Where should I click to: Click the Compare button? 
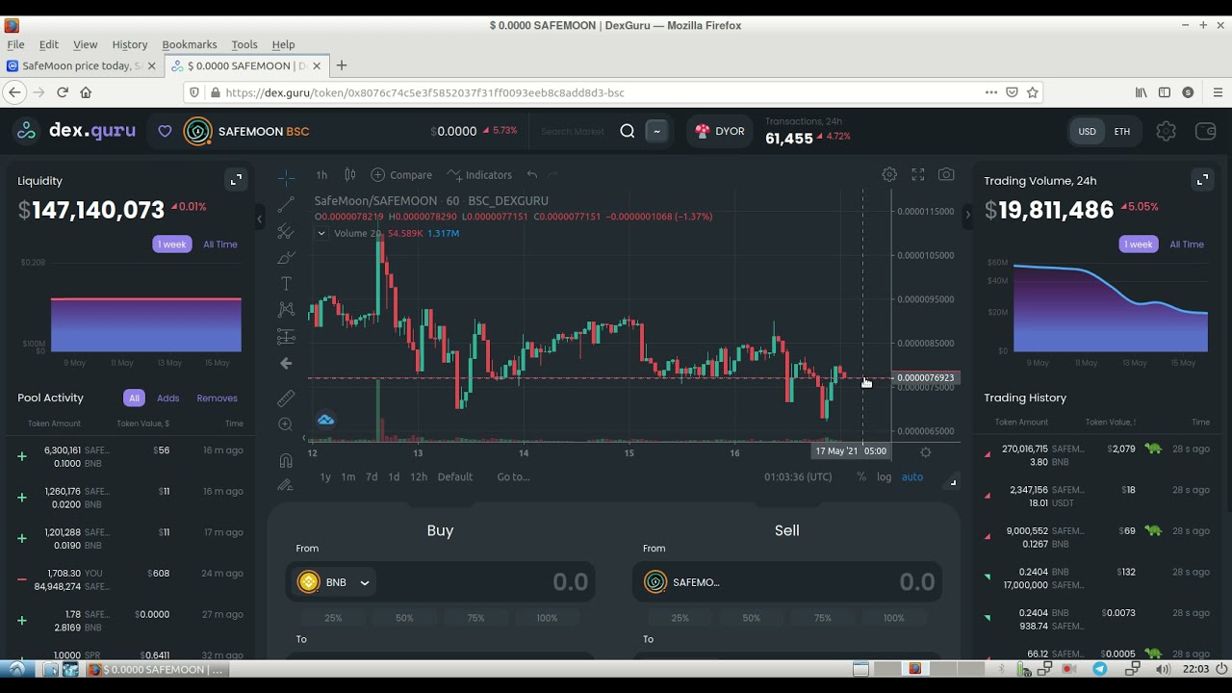pyautogui.click(x=401, y=175)
